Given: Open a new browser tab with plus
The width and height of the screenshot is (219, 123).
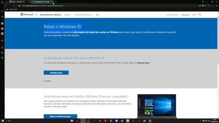Looking at the screenshot, I should tap(56, 2).
